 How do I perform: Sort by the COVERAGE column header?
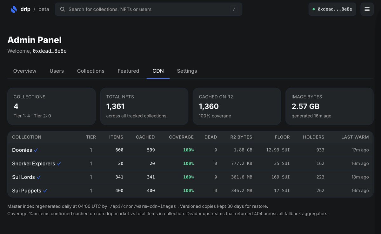181,137
